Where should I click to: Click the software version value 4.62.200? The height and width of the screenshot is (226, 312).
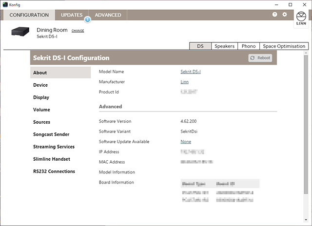(x=189, y=121)
